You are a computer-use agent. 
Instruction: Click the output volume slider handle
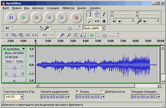coord(42,29)
